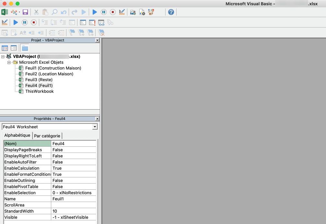
Task: Select the Alphabétique tab
Action: [x=17, y=135]
